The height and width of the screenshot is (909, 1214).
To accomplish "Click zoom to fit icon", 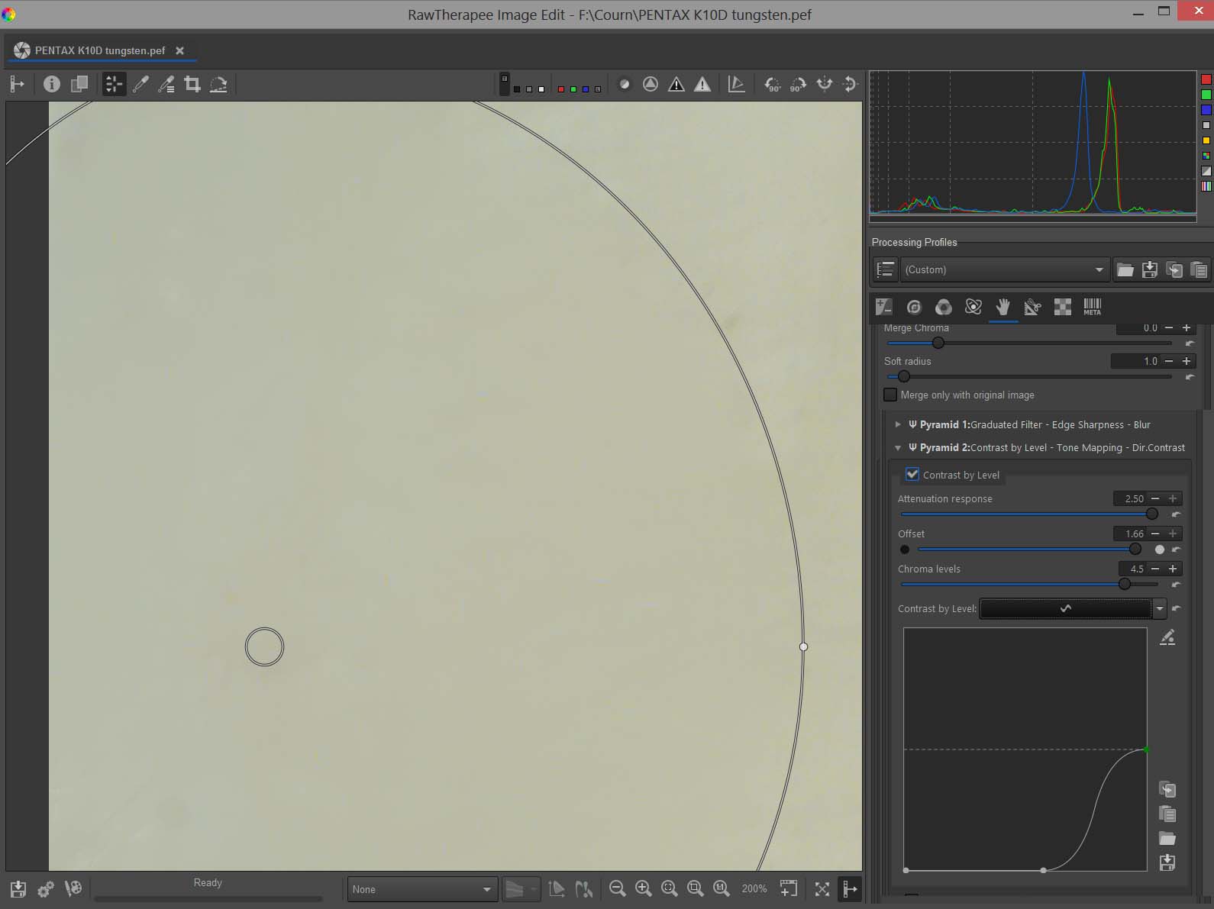I will 669,888.
